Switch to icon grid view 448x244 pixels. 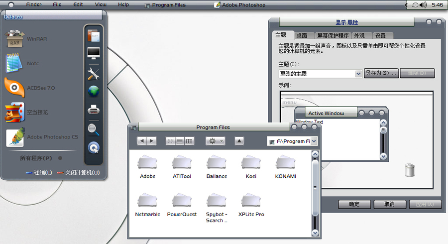click(171, 141)
